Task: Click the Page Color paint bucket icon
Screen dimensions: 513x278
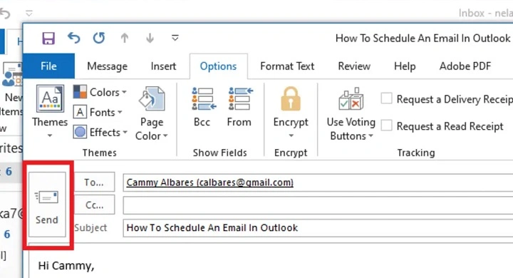Action: click(152, 98)
